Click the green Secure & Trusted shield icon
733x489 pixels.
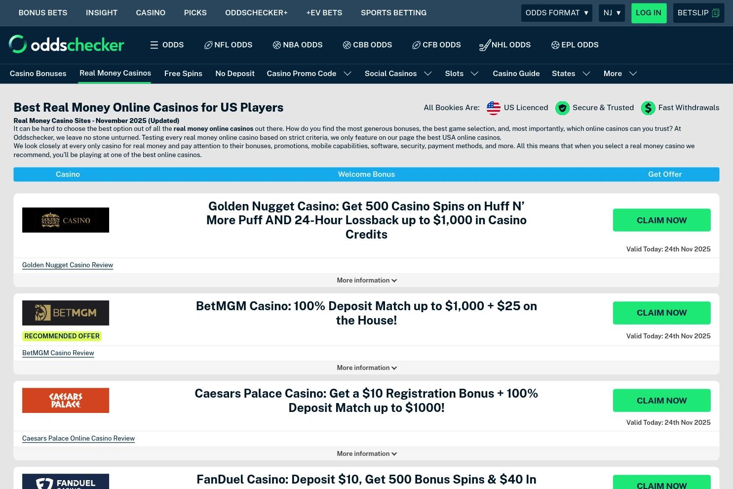pos(562,108)
